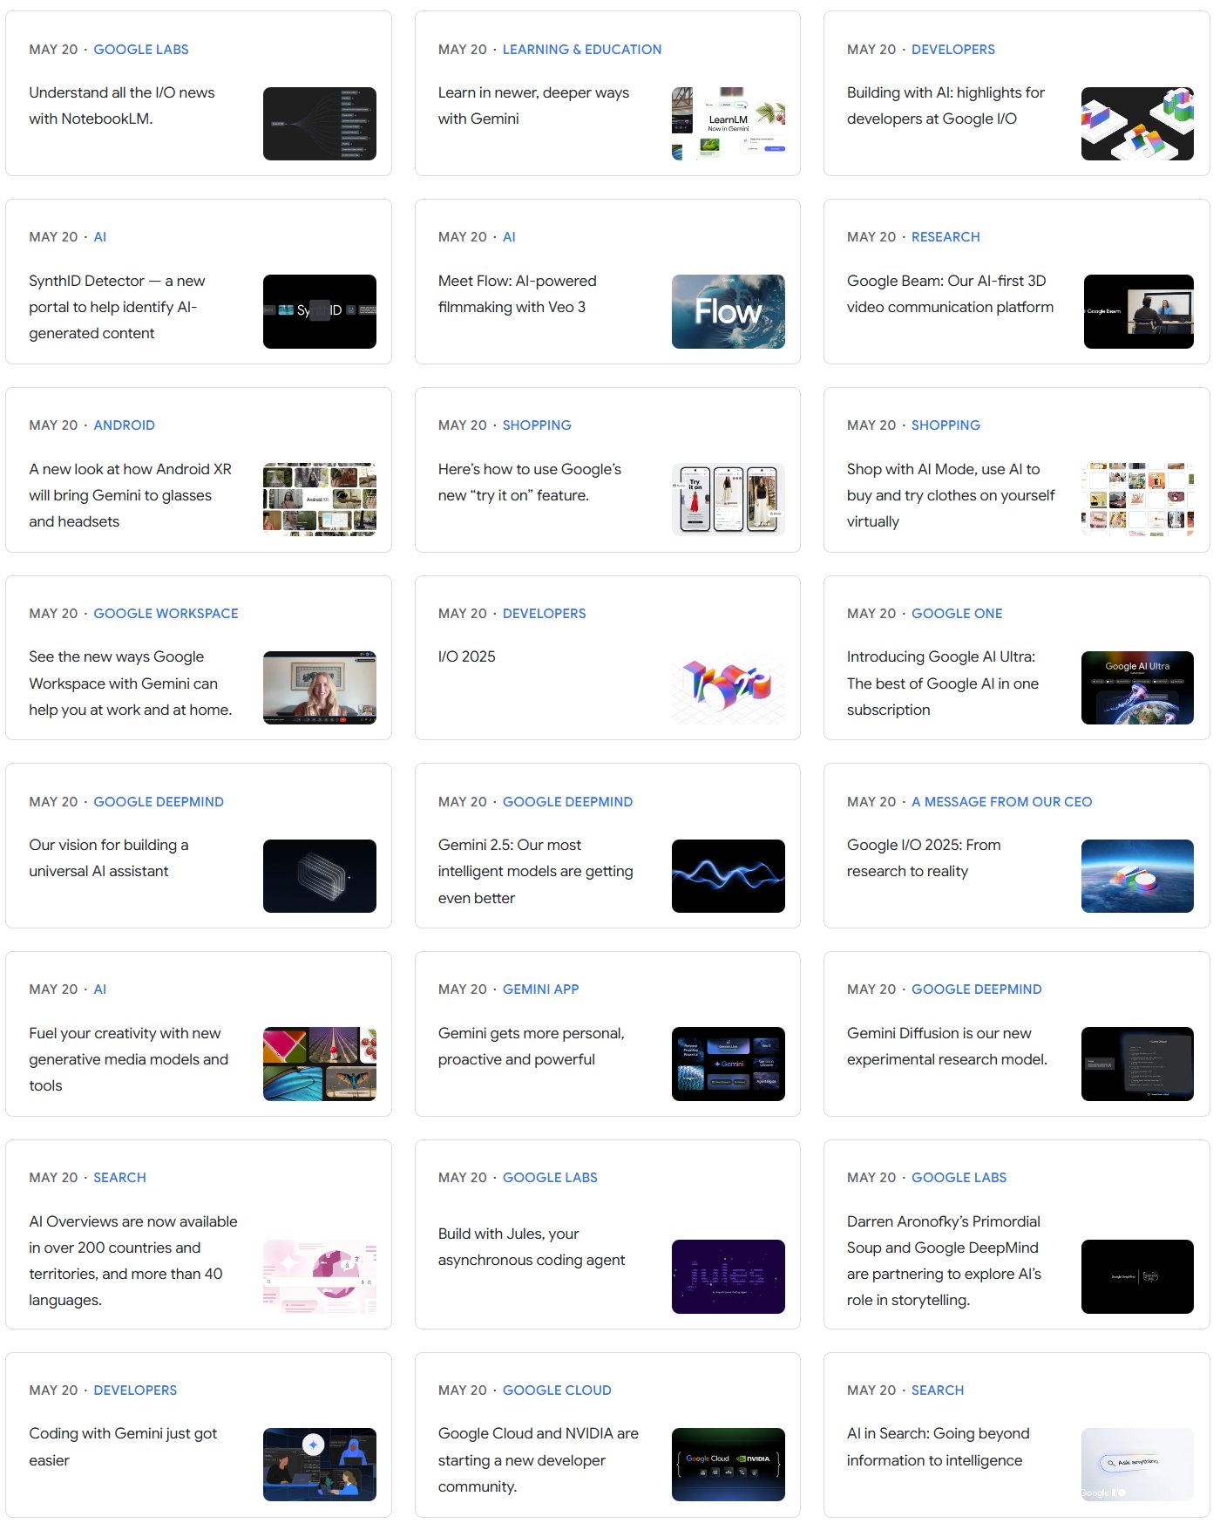Open 'Introducing Google AI Ultra' headline
The image size is (1220, 1530).
943,683
